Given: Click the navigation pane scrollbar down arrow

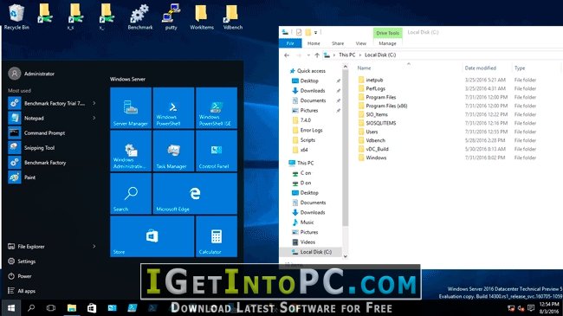Looking at the screenshot, I should tap(346, 256).
